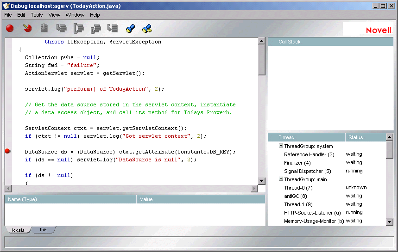This screenshot has height=252, width=398.
Task: Click the 'if (ds == null)' code line
Action: click(111, 160)
